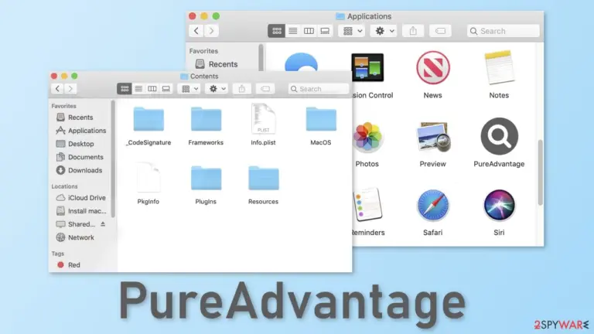Select the Red tag in sidebar
The image size is (594, 334).
pos(69,265)
